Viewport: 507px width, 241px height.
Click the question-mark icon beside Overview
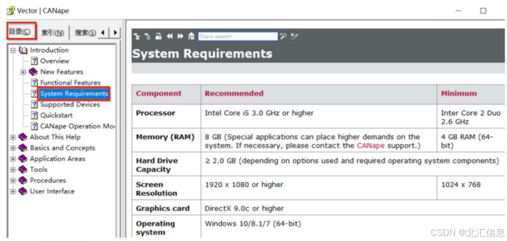click(x=34, y=61)
